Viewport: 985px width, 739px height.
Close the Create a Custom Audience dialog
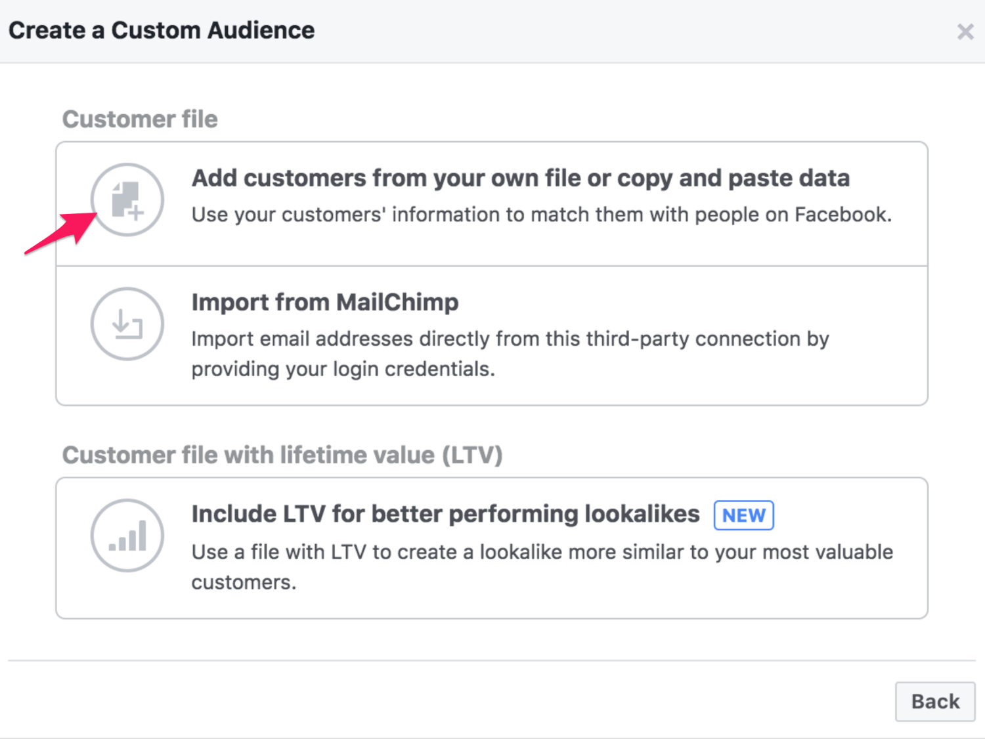tap(965, 32)
